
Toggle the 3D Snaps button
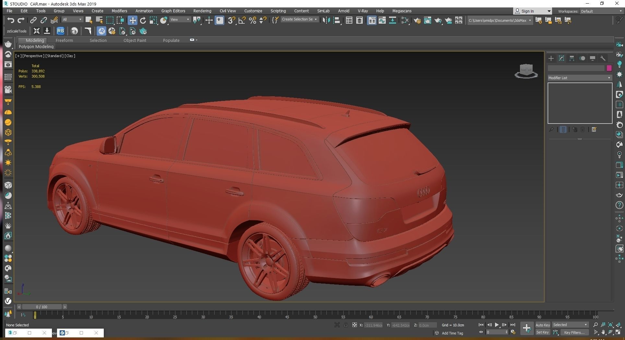point(231,20)
